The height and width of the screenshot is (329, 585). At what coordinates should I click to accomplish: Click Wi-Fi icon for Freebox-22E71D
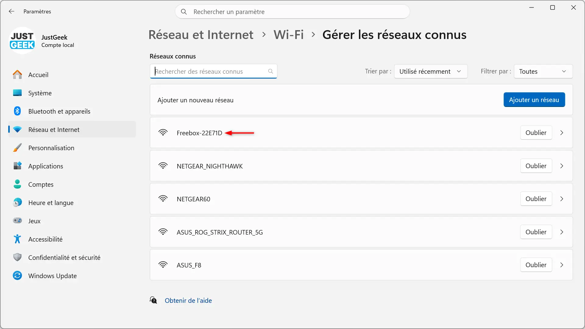coord(163,133)
